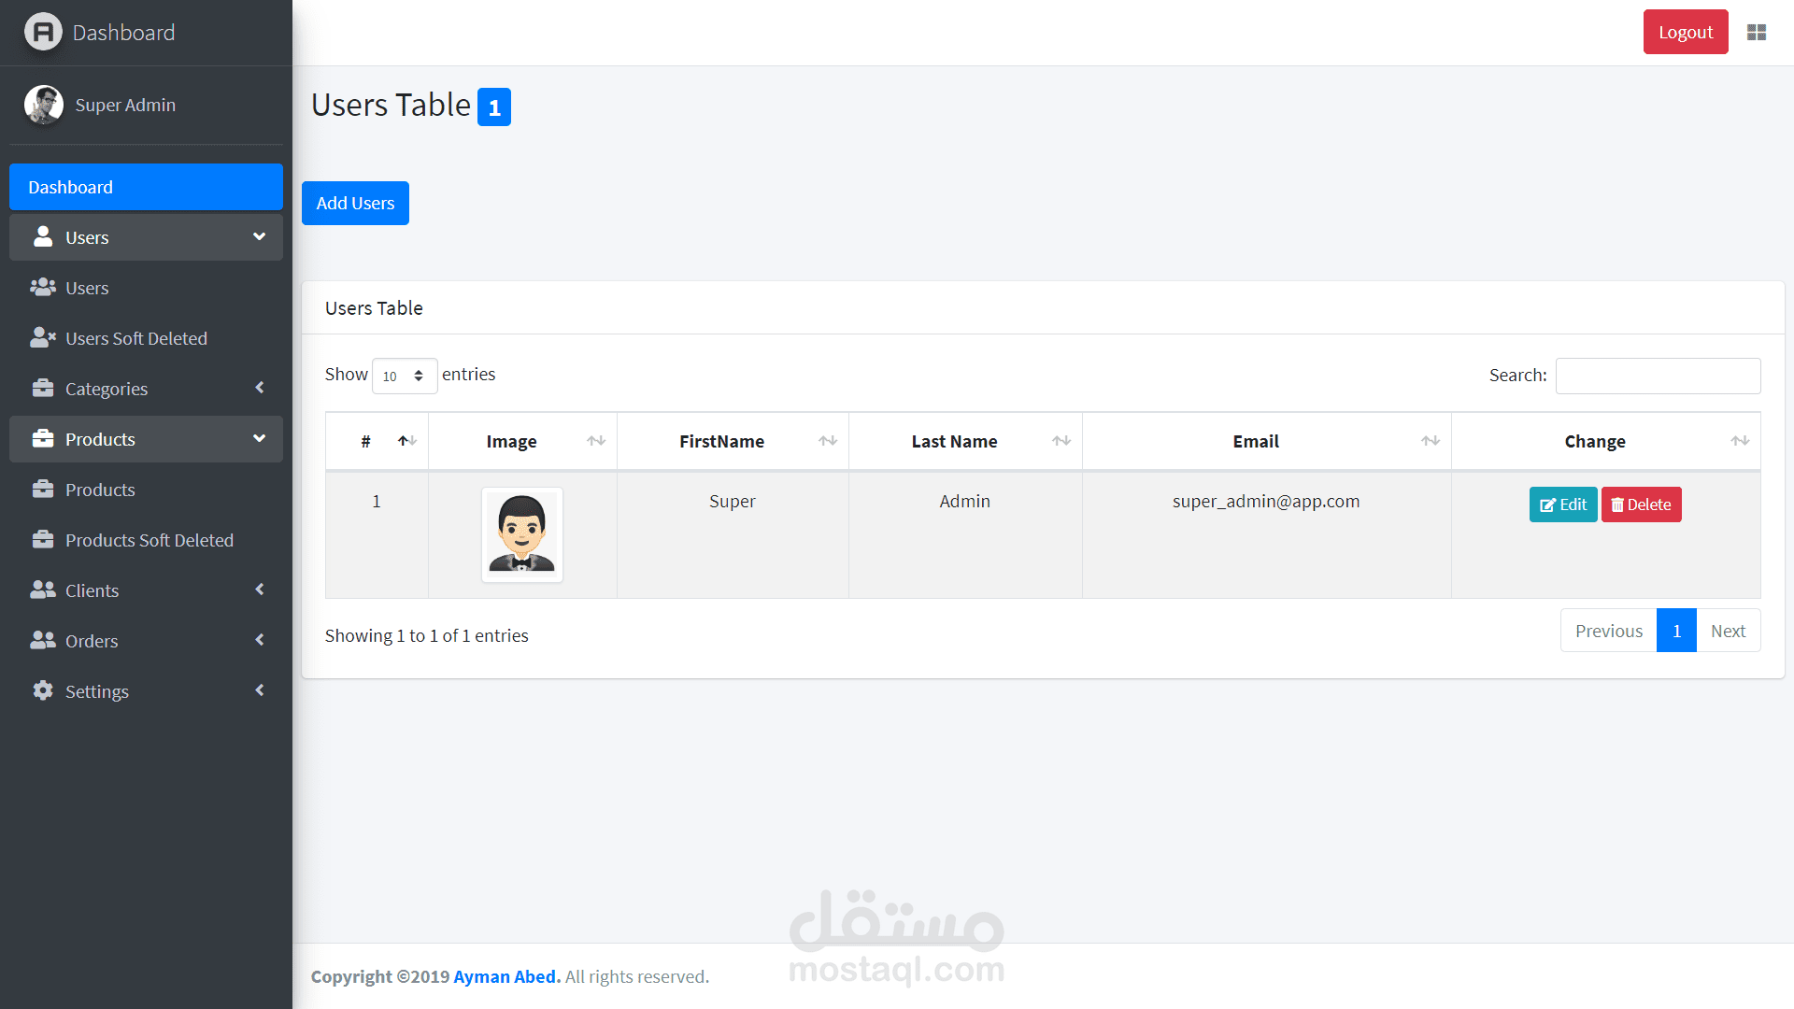
Task: Select the Dashboard sidebar item
Action: coord(146,187)
